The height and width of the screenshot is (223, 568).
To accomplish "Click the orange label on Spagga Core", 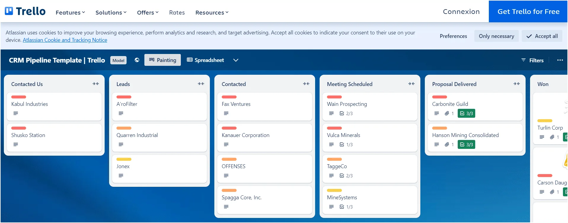I will click(229, 190).
